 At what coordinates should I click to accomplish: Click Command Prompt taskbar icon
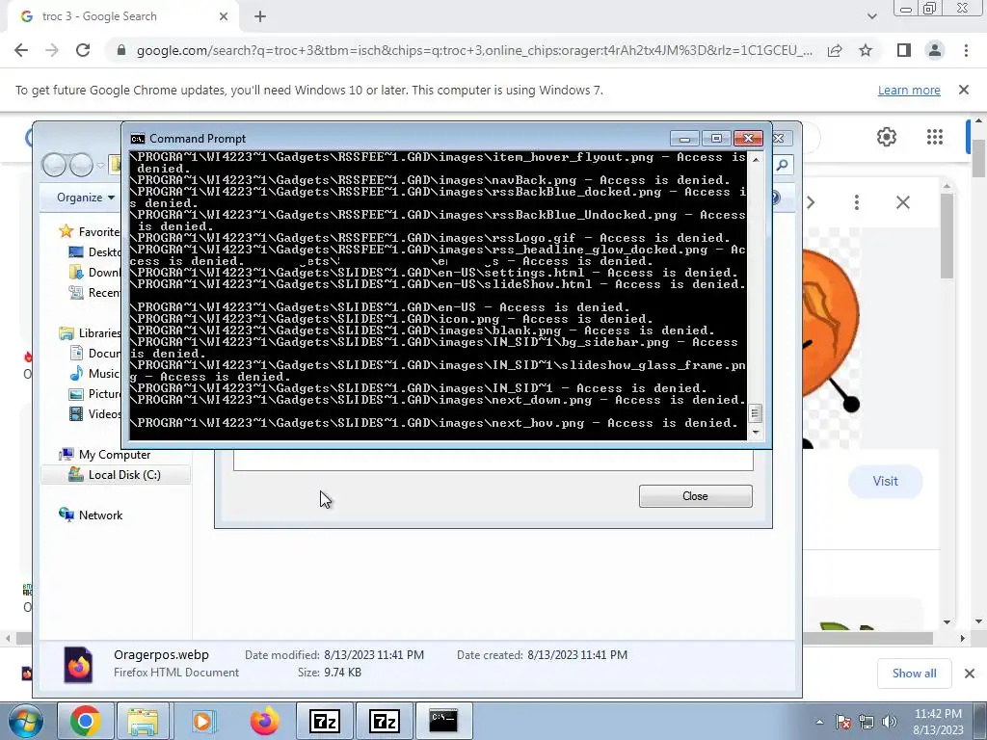click(443, 721)
